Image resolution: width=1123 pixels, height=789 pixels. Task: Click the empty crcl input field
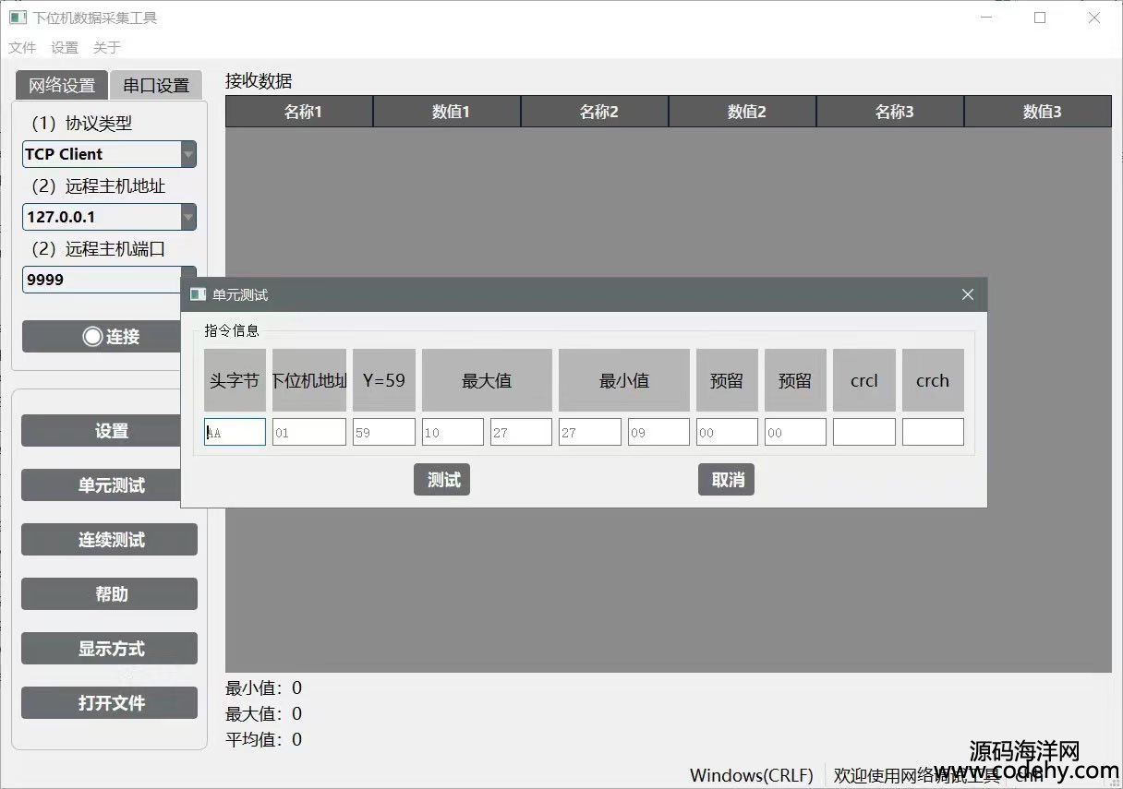click(x=864, y=432)
